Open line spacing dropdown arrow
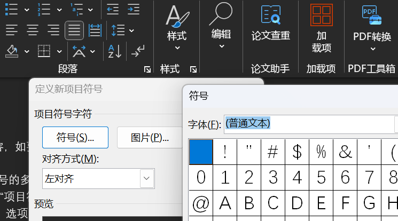The width and height of the screenshot is (398, 221). (131, 31)
